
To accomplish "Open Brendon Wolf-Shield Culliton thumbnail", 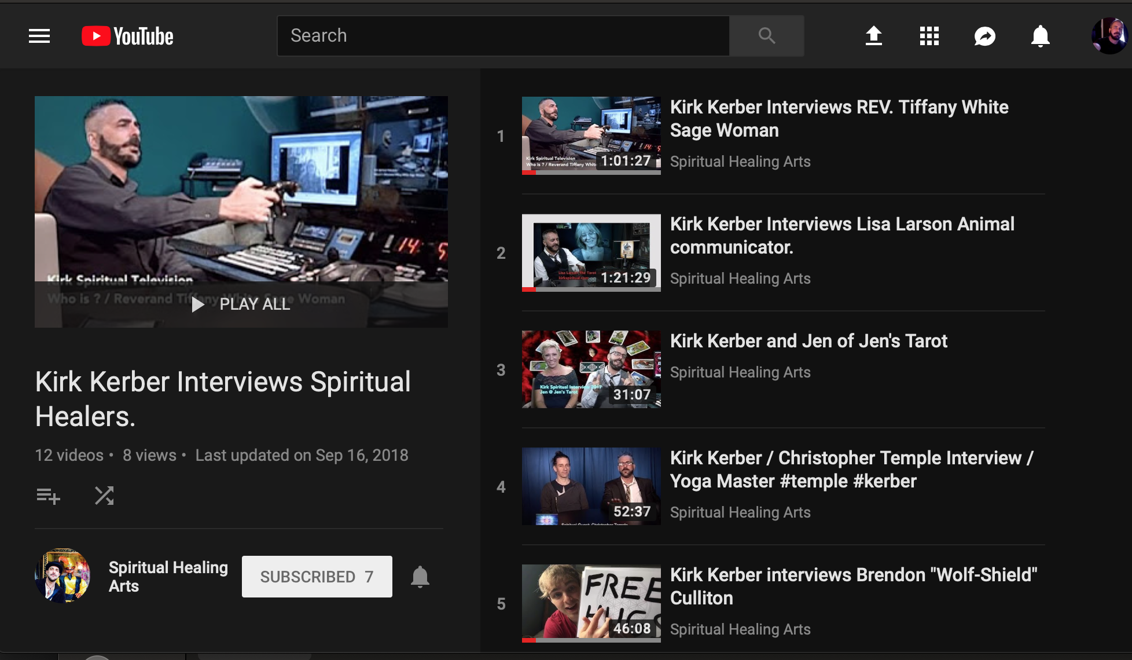I will (591, 603).
